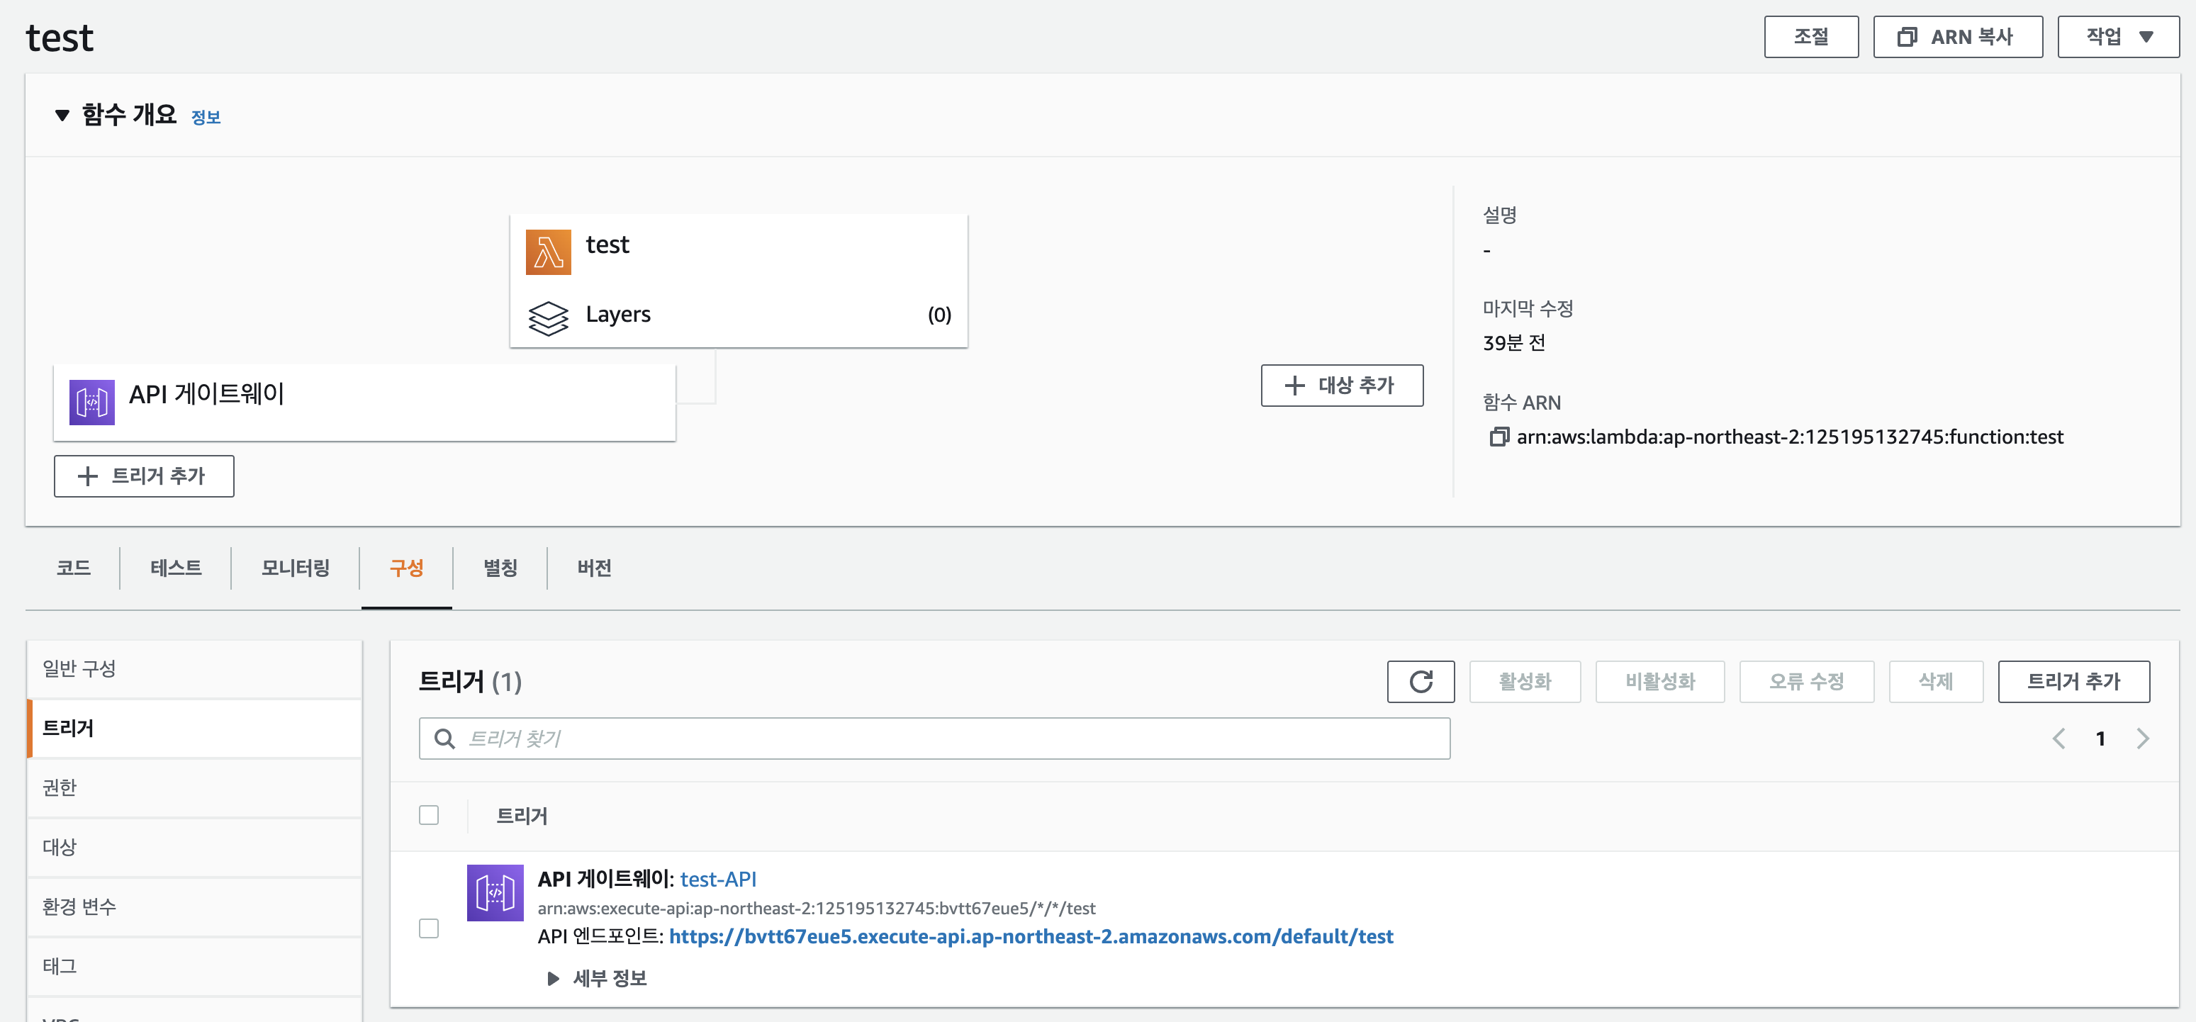Select all triggers header checkbox
Viewport: 2196px width, 1022px height.
coord(429,815)
